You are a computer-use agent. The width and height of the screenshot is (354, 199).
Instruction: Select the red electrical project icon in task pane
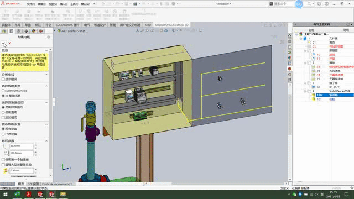point(290,69)
